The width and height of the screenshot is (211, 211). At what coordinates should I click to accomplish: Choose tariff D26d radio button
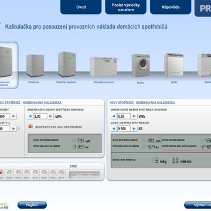(18, 173)
